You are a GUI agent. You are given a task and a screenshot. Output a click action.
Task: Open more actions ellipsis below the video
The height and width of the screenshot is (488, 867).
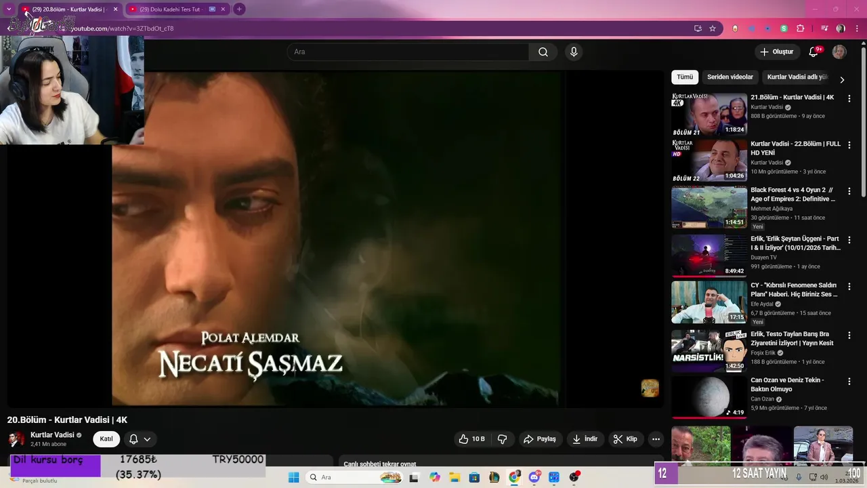coord(656,439)
